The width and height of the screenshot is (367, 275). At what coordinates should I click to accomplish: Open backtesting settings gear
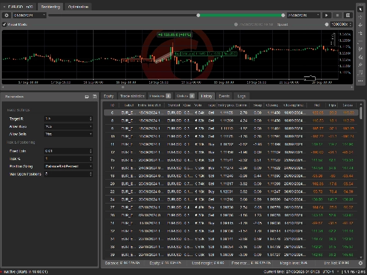[6, 15]
